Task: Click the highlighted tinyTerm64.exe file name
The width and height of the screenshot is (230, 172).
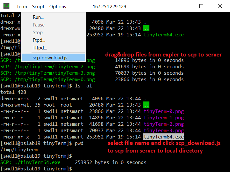Action: (x=163, y=137)
